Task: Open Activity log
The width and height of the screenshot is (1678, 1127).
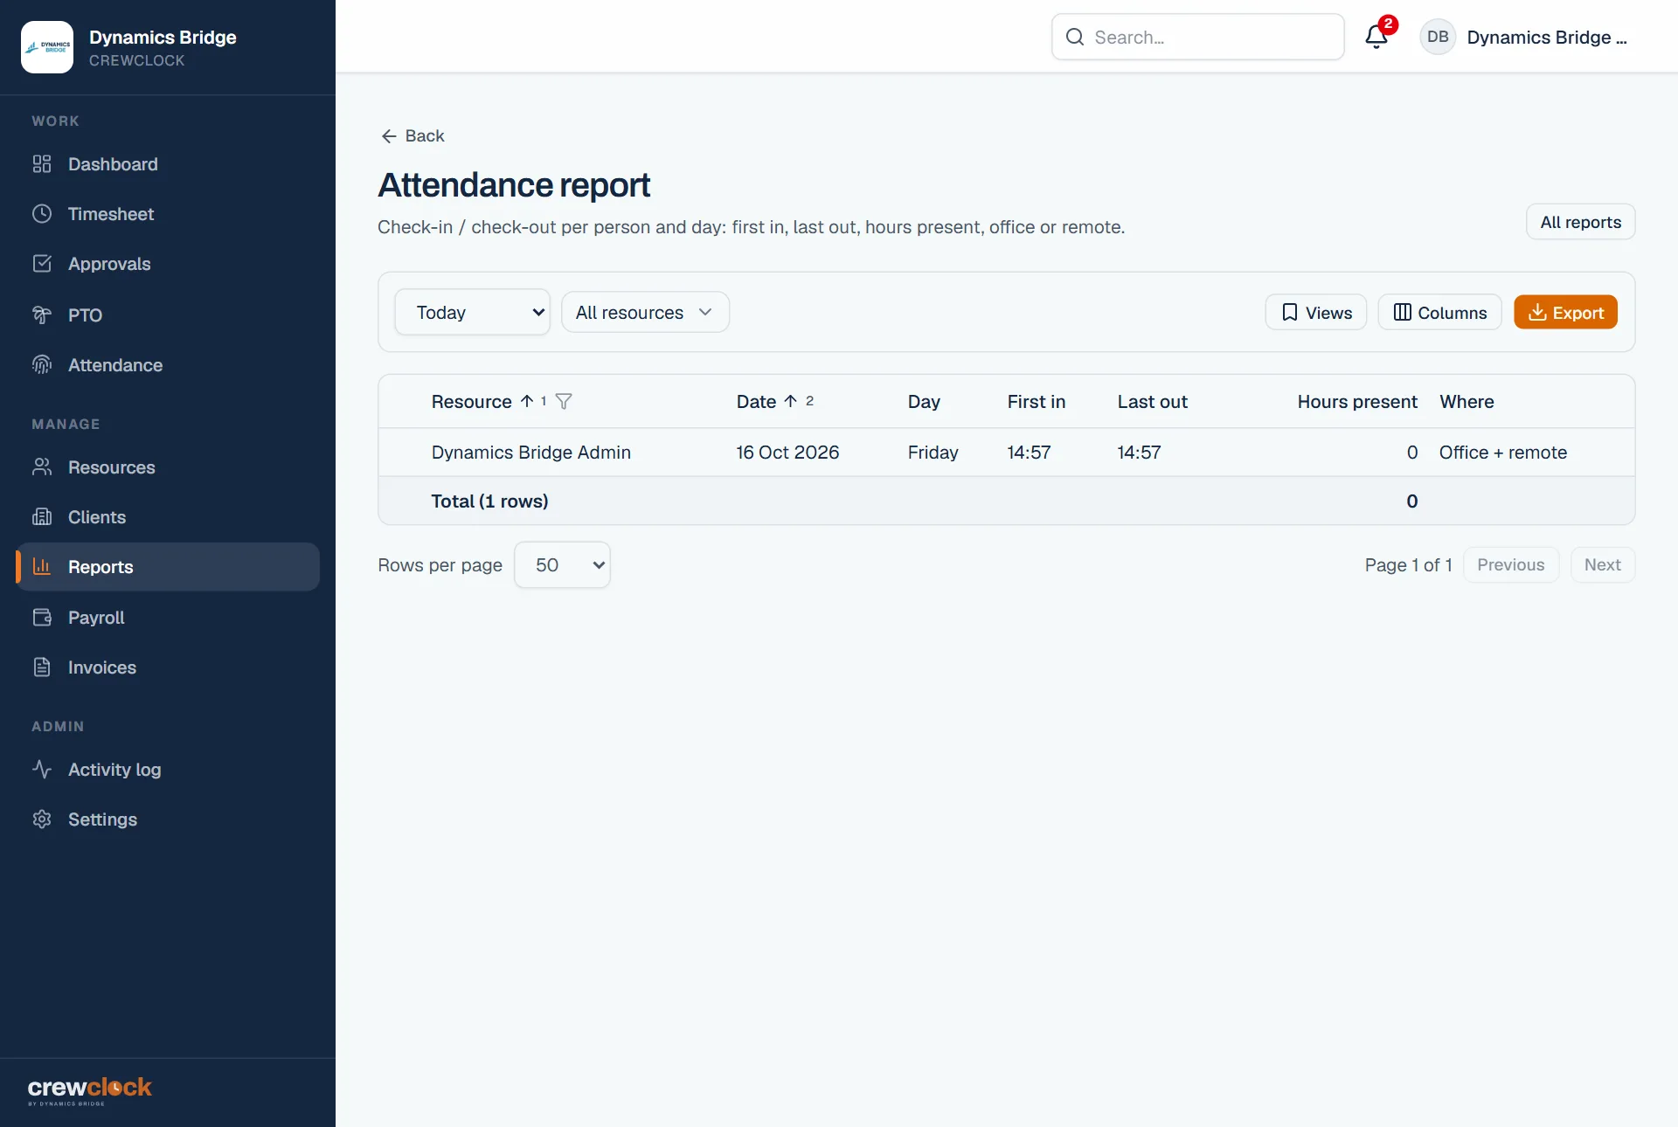Action: point(168,770)
